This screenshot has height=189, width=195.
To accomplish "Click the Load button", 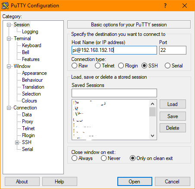I will coord(173,104).
